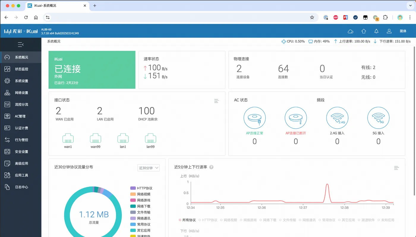Click the upgrade arrow icon in header
Image resolution: width=416 pixels, height=237 pixels.
click(x=364, y=31)
